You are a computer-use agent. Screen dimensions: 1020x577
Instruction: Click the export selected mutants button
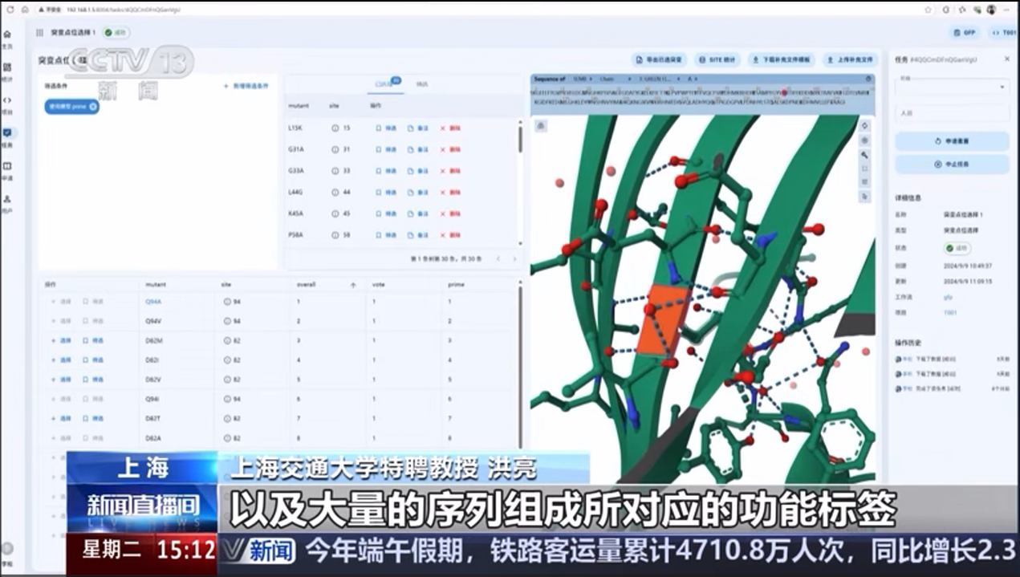pyautogui.click(x=660, y=59)
